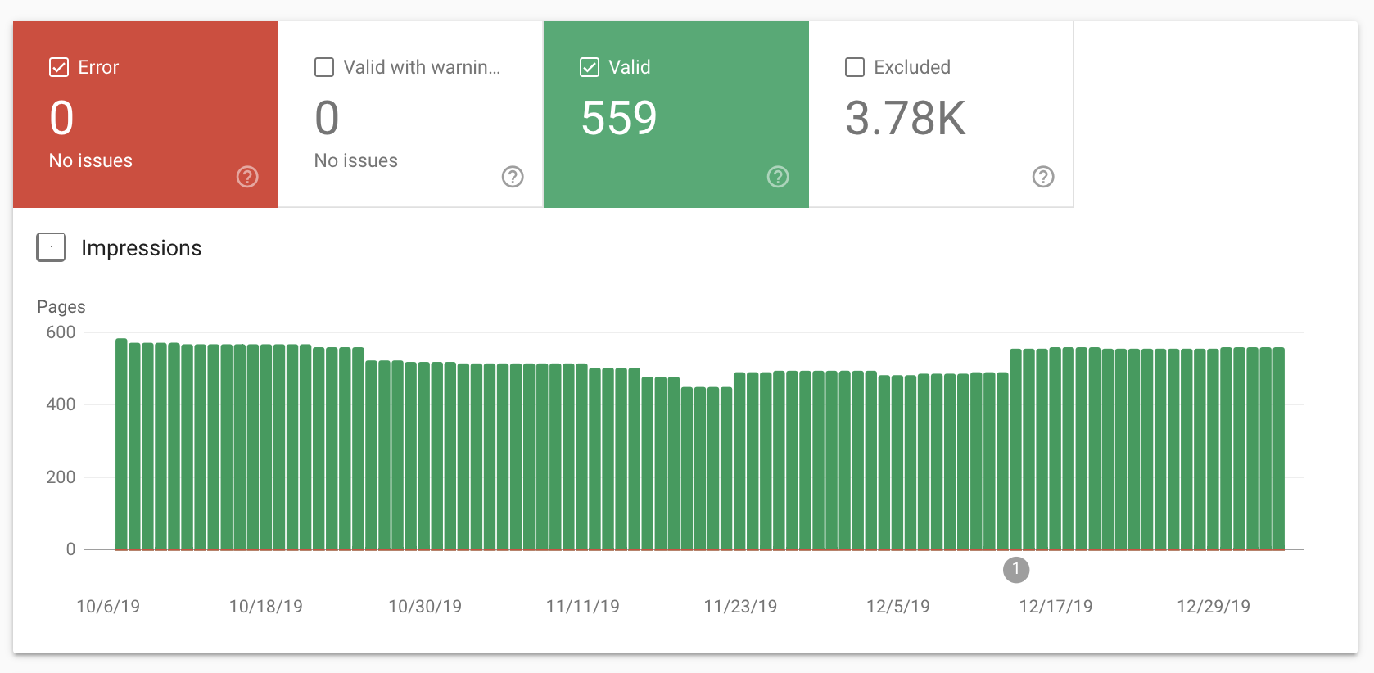Viewport: 1374px width, 673px height.
Task: Click the 400 y-axis value
Action: tap(61, 404)
